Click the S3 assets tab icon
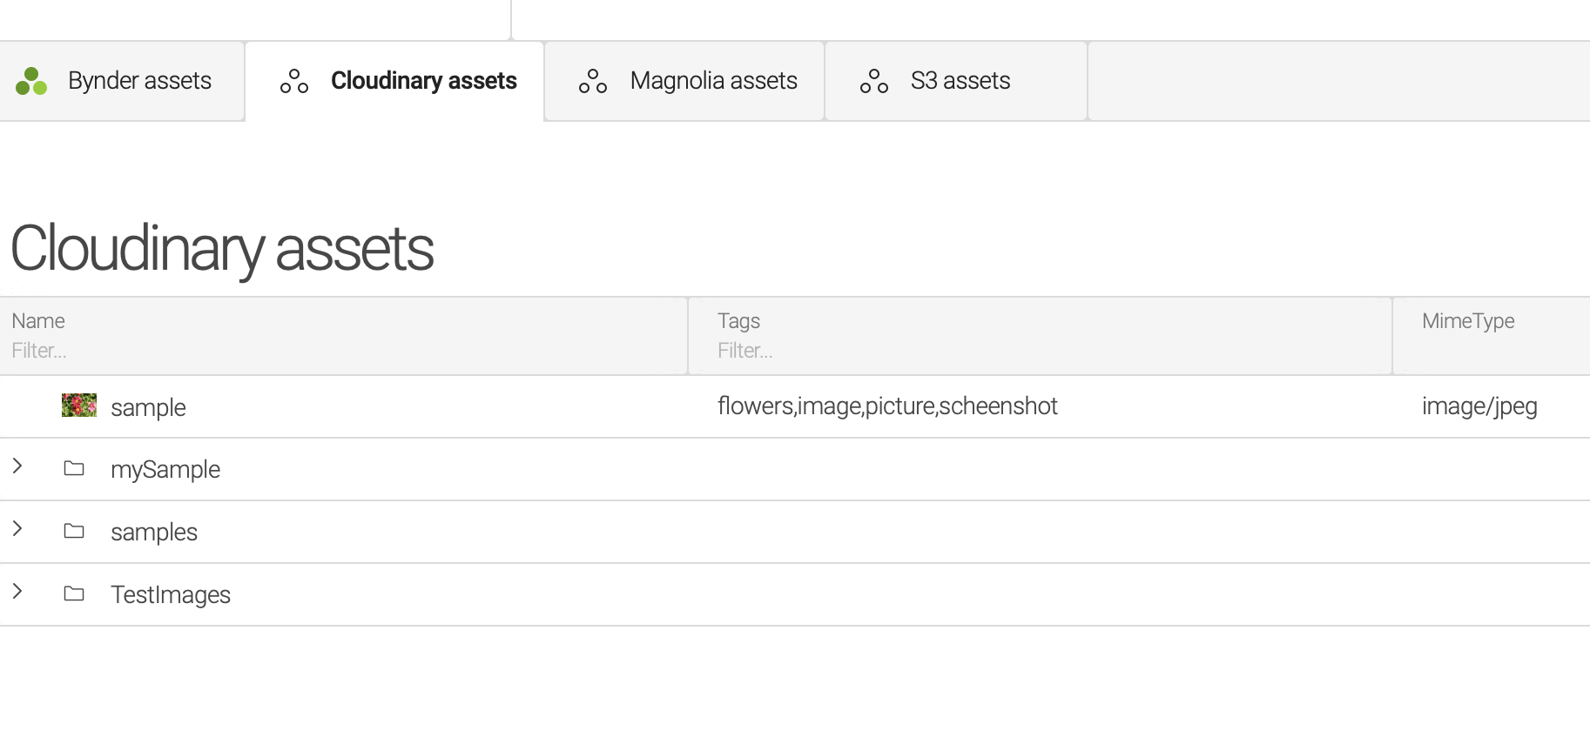1590x731 pixels. 874,82
